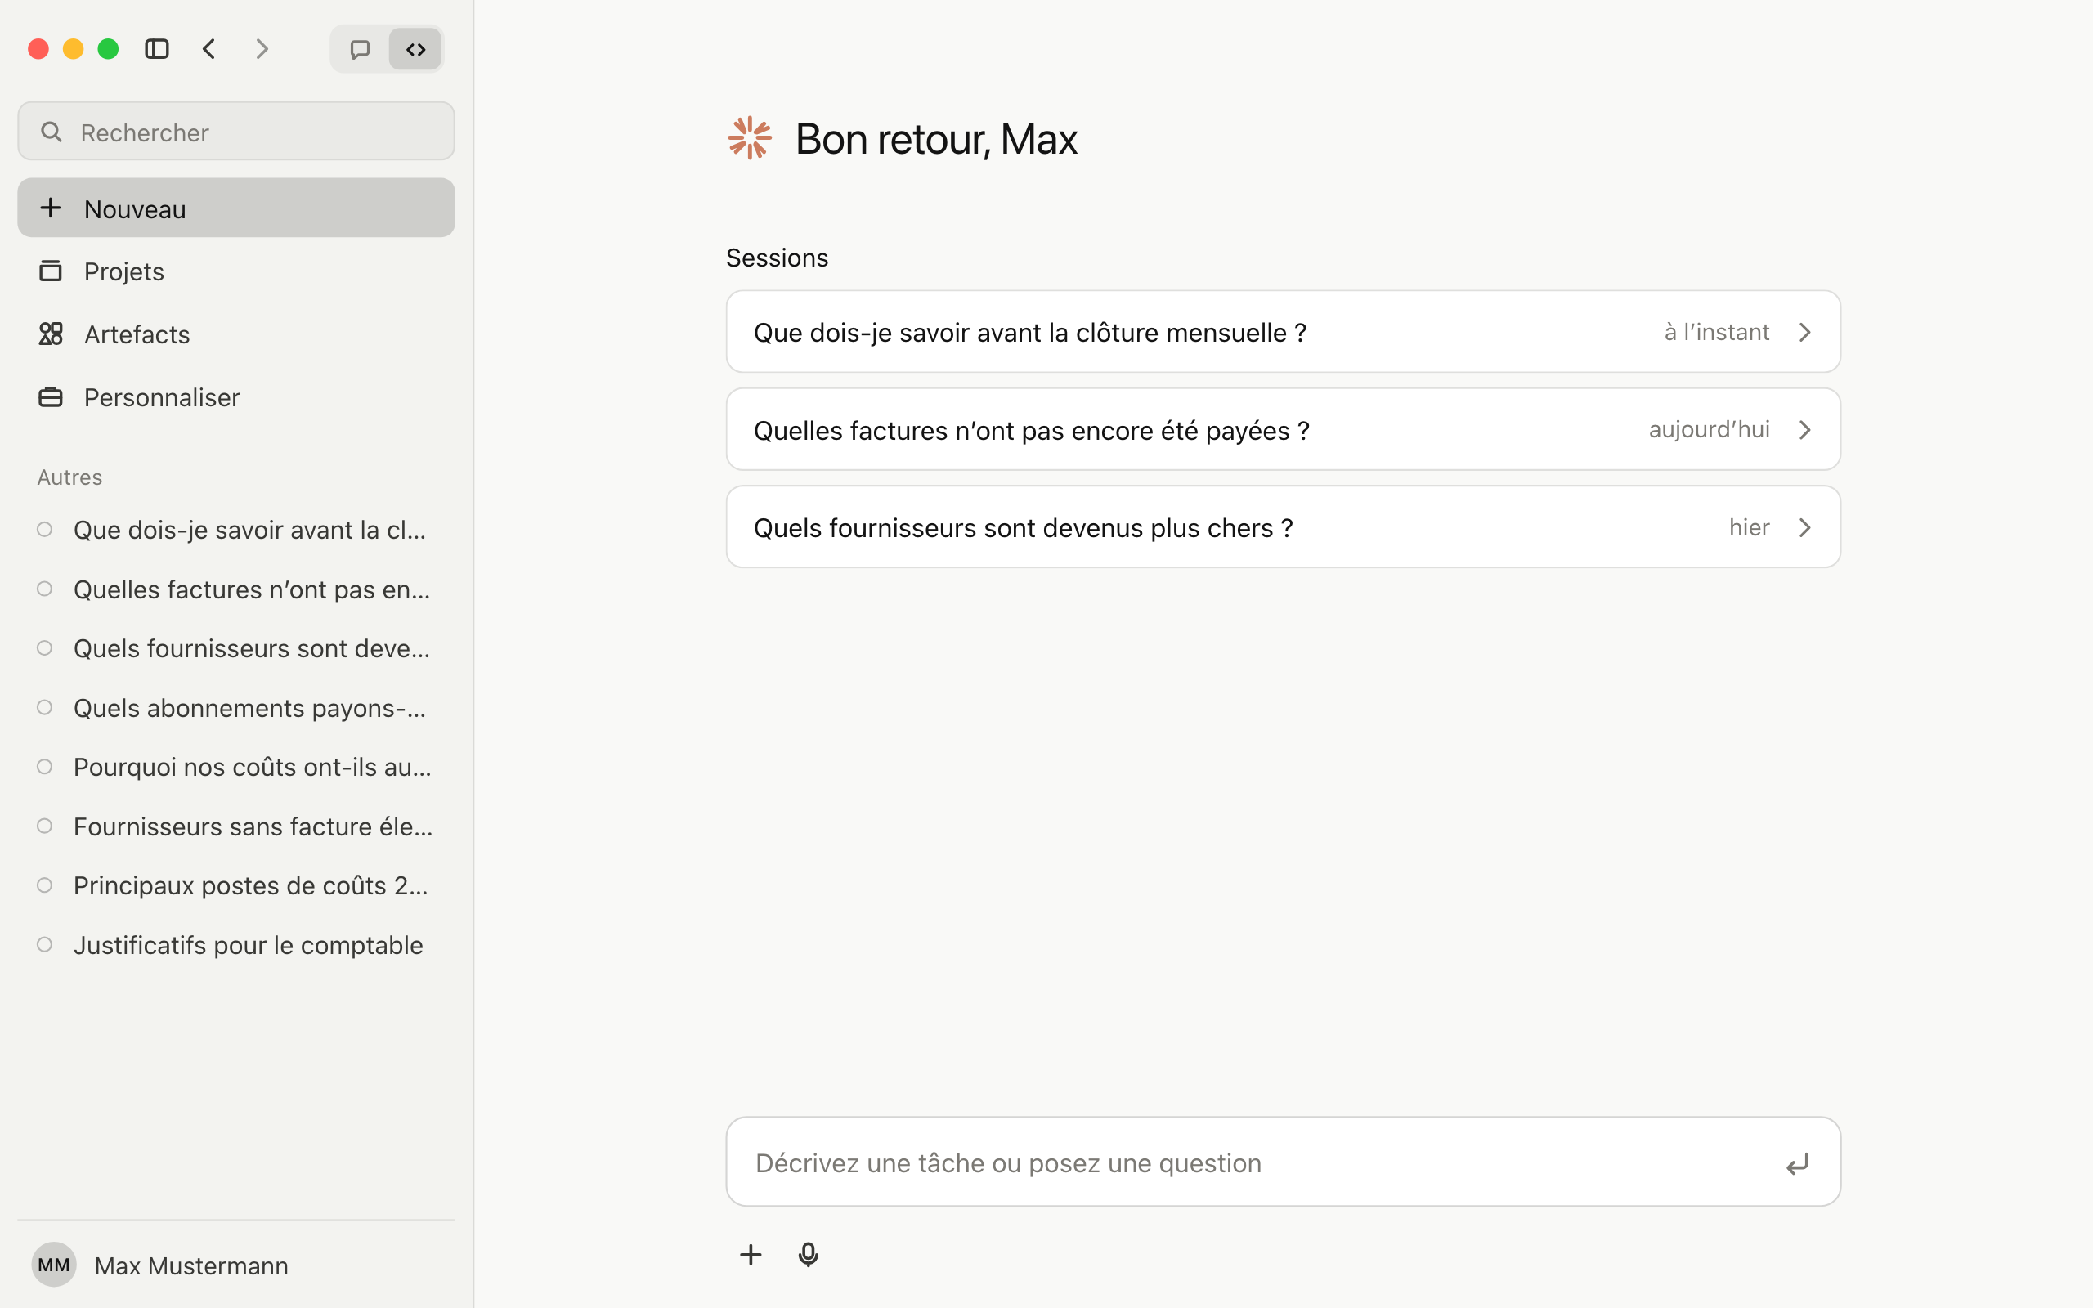Open sidebar chat 'Fournisseurs sans facture éle...'
The width and height of the screenshot is (2093, 1308).
(x=236, y=826)
